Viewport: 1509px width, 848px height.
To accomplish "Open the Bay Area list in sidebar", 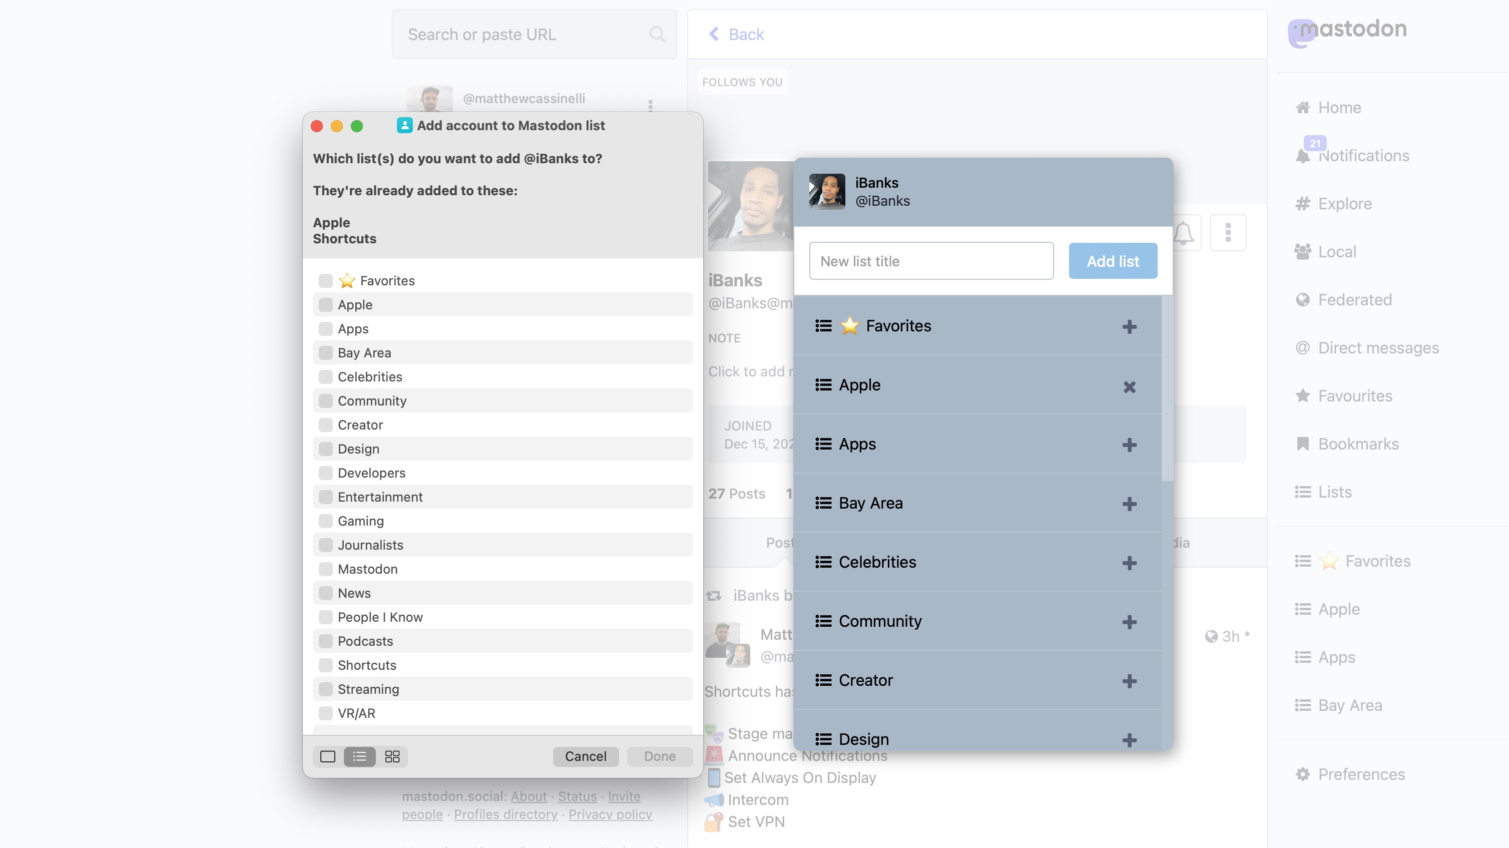I will (1338, 706).
